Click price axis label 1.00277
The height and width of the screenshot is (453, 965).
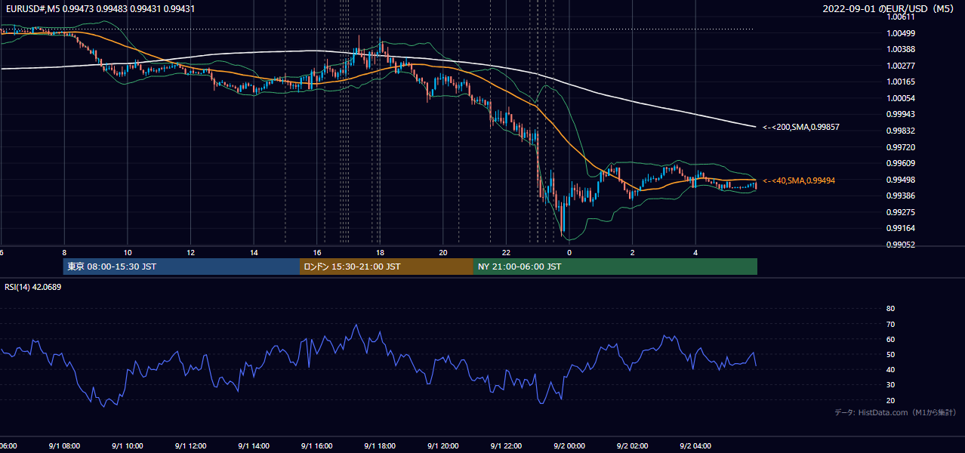(901, 66)
